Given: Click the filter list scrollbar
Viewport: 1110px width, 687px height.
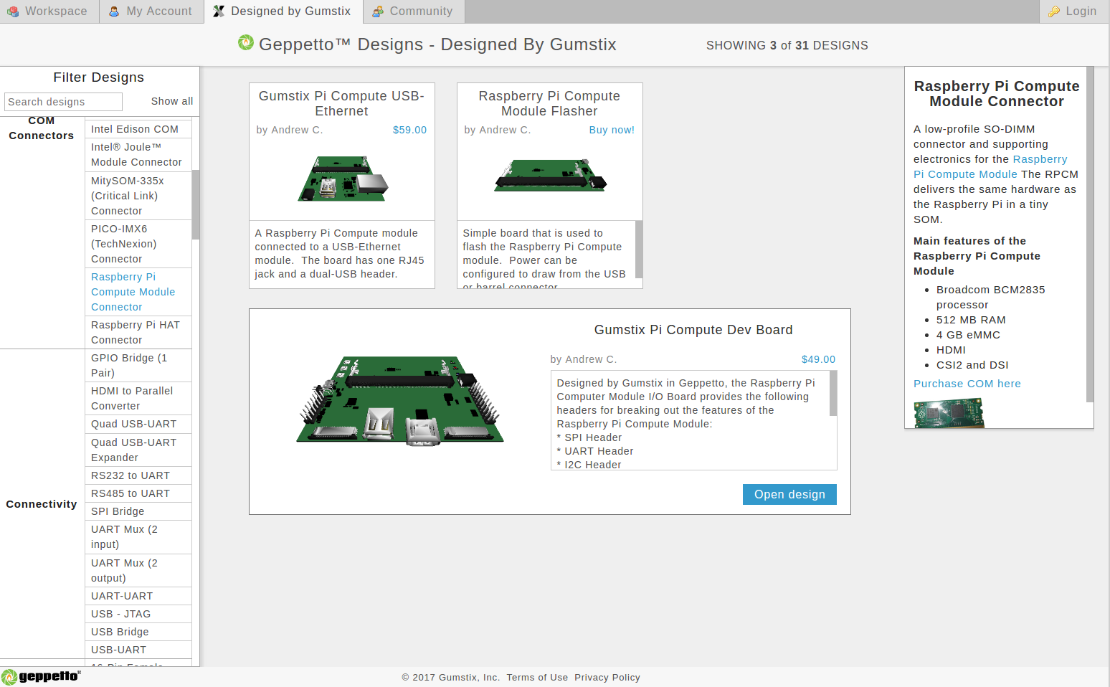Looking at the screenshot, I should click(196, 204).
